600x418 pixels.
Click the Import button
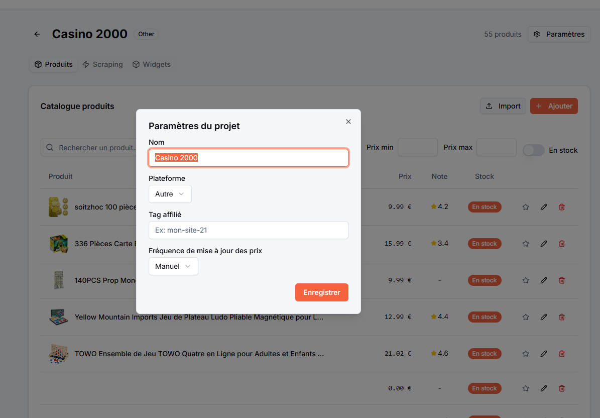click(503, 106)
